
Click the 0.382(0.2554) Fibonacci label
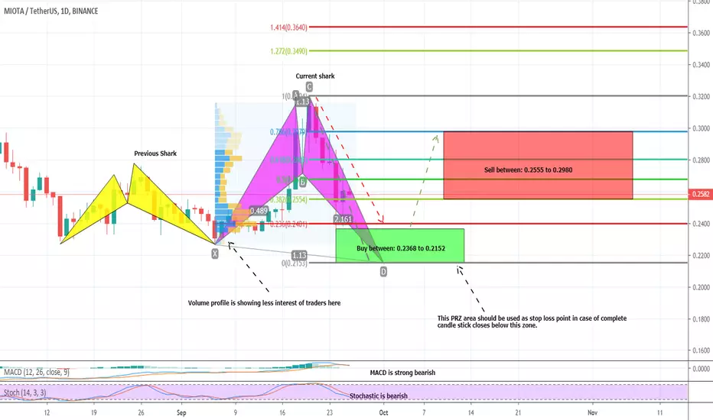288,200
